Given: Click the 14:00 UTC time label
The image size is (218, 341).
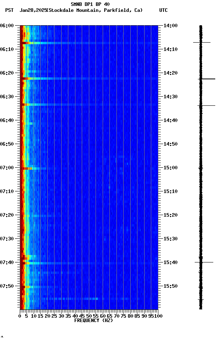Looking at the screenshot, I should pyautogui.click(x=171, y=26).
